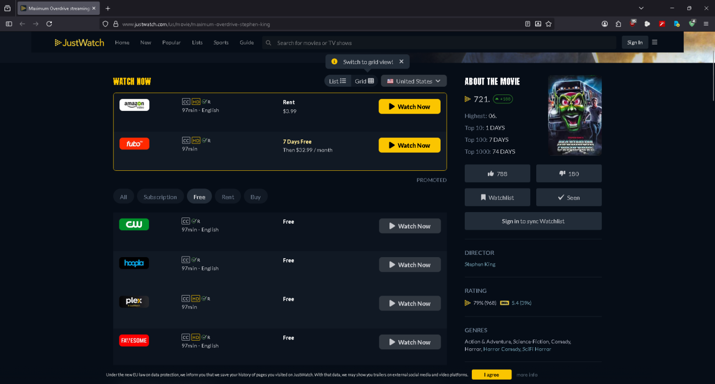Mark the movie as Seen
Screen dimensions: 715x384
[569, 198]
